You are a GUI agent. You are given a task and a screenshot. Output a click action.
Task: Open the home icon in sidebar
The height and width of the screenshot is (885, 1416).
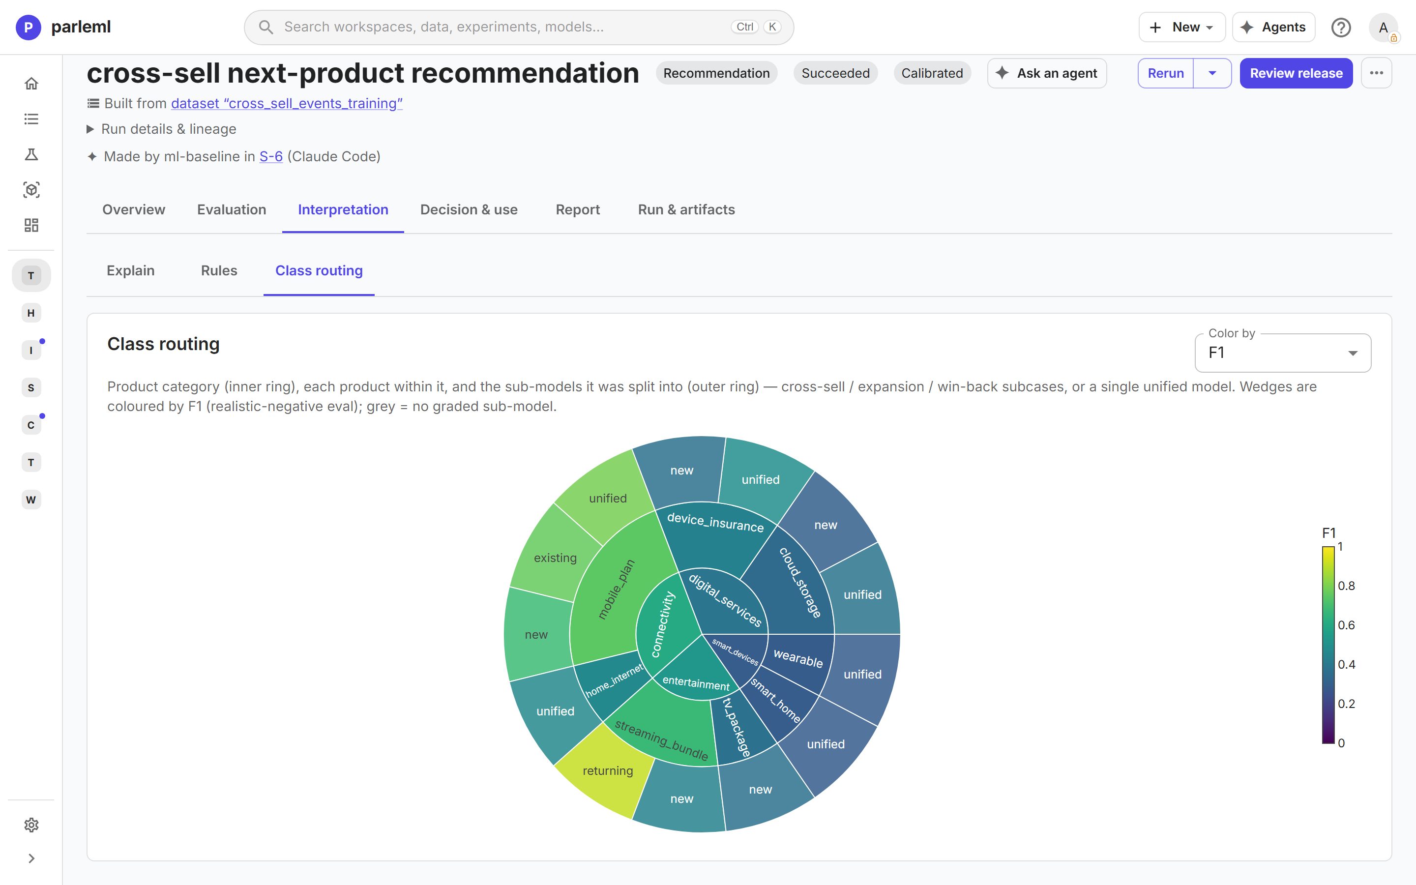point(31,84)
